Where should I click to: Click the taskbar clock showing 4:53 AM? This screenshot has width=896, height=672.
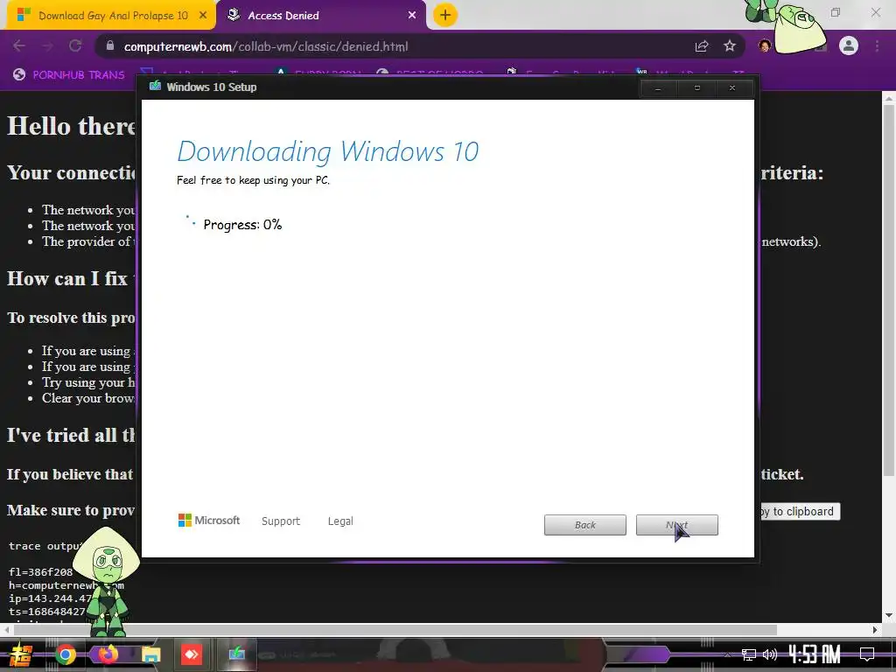(x=815, y=654)
